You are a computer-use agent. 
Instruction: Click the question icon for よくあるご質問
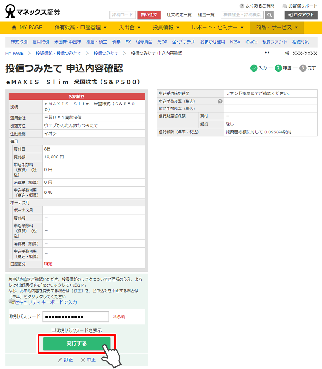coord(241,6)
